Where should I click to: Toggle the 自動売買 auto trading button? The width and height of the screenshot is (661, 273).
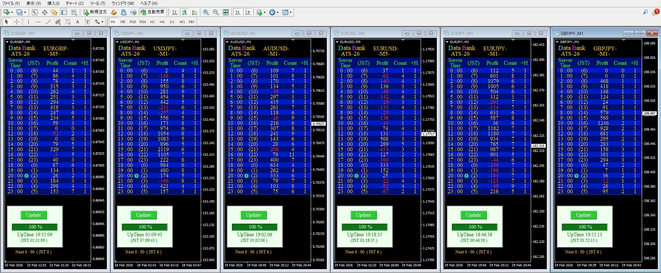coord(152,12)
